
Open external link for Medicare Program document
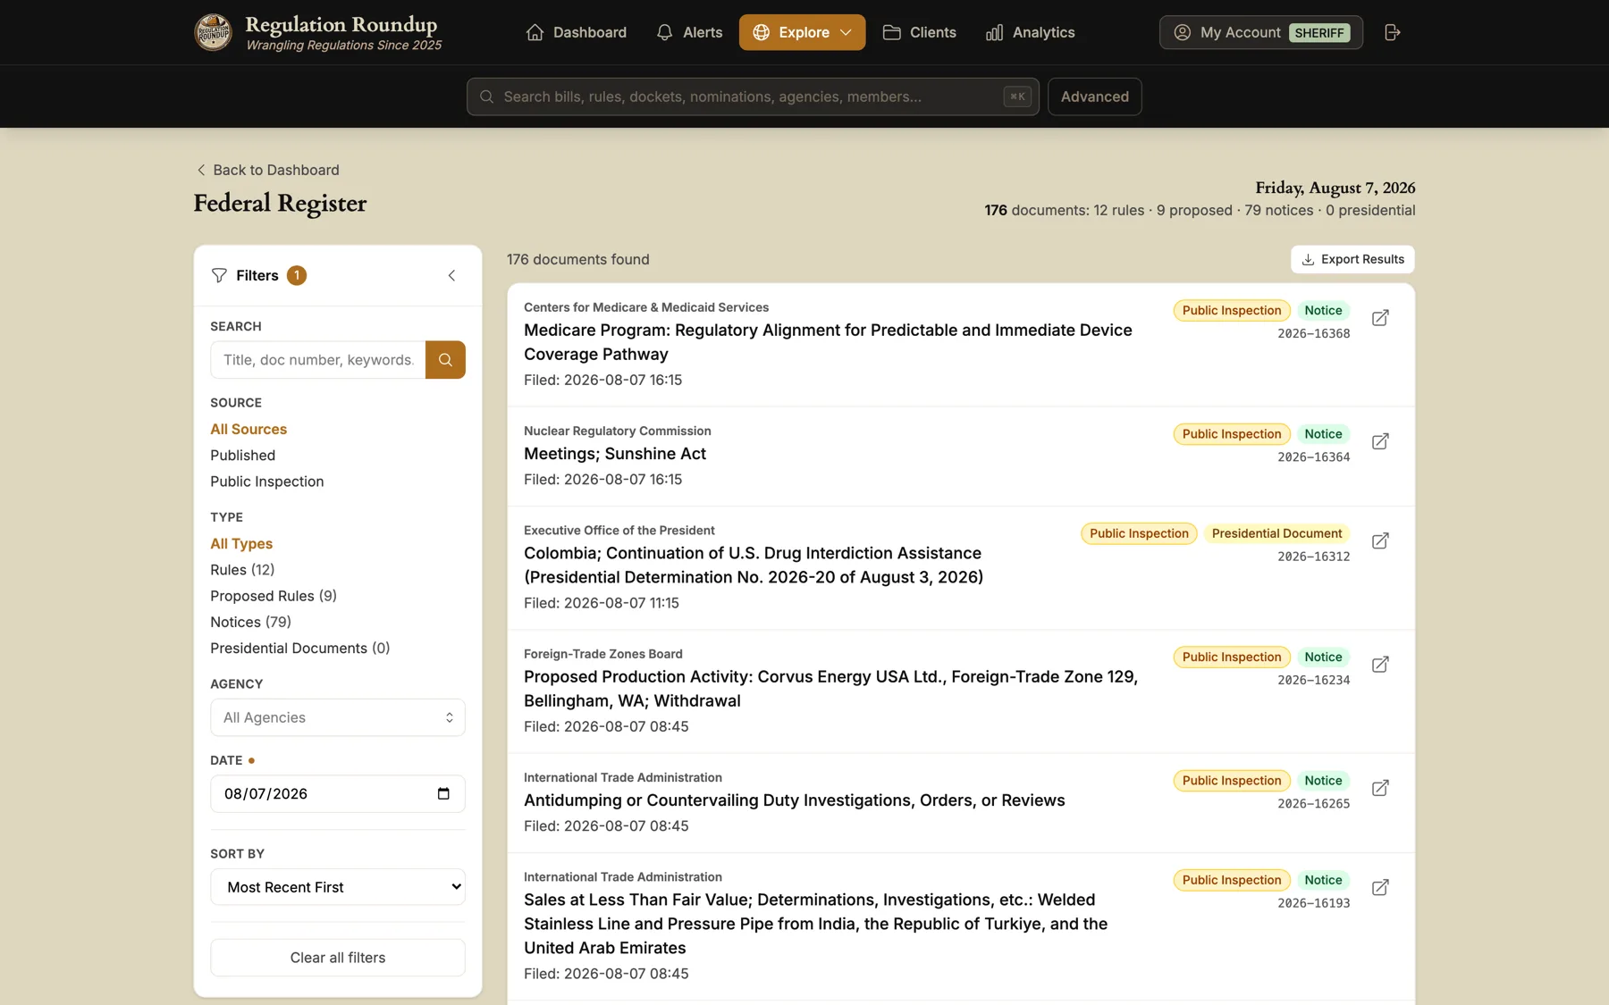pyautogui.click(x=1380, y=317)
